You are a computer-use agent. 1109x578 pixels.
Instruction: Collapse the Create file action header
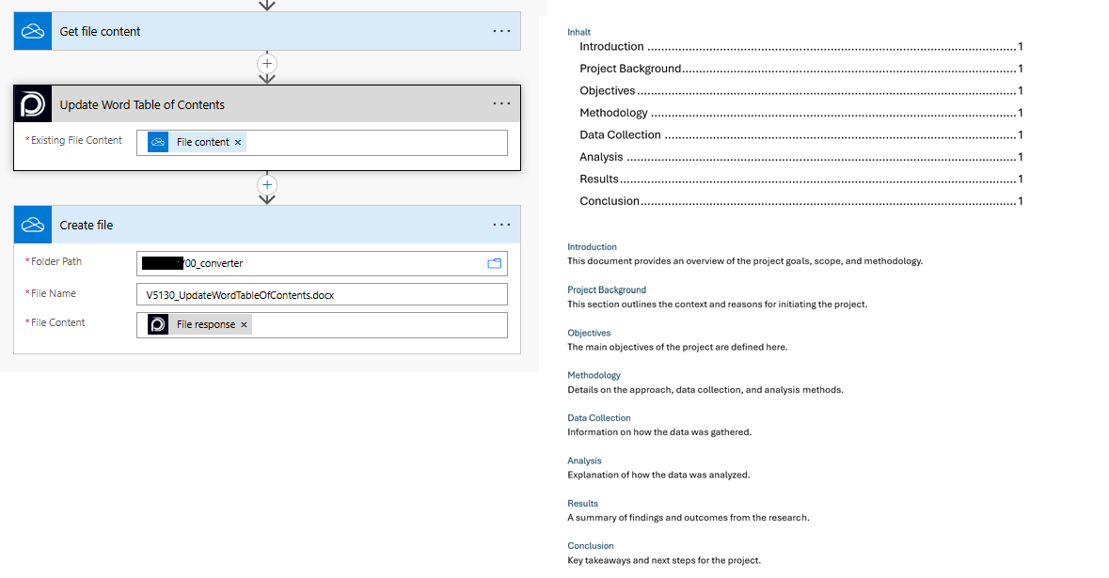[x=263, y=225]
